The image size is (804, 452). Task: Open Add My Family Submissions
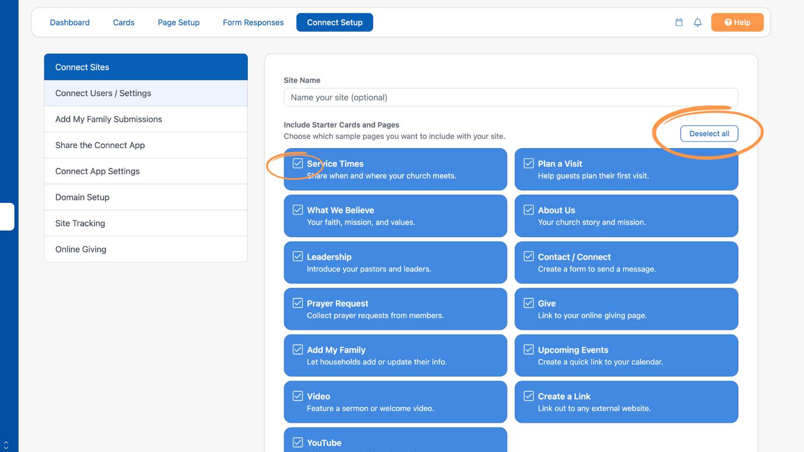146,119
